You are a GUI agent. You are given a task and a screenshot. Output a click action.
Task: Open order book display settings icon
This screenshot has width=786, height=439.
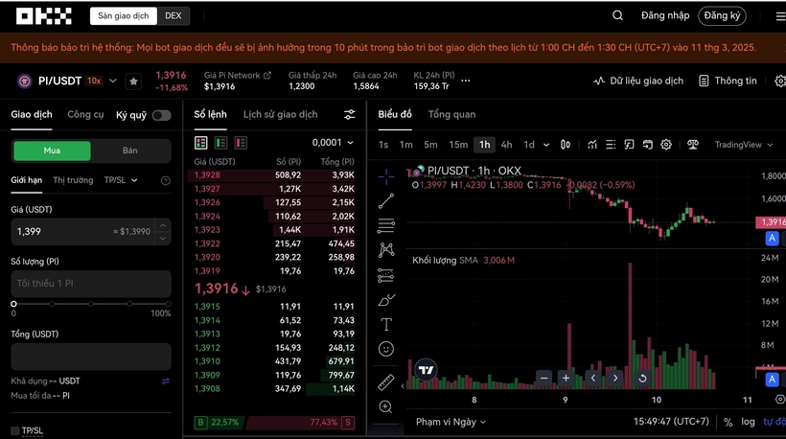tap(350, 115)
